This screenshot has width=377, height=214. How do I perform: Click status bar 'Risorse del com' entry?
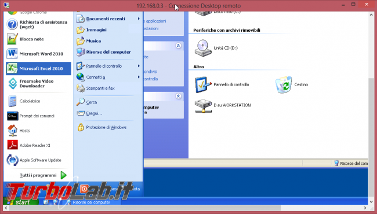351,164
